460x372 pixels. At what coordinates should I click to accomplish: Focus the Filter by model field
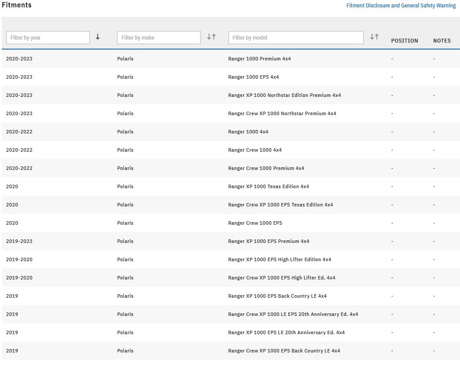click(296, 38)
